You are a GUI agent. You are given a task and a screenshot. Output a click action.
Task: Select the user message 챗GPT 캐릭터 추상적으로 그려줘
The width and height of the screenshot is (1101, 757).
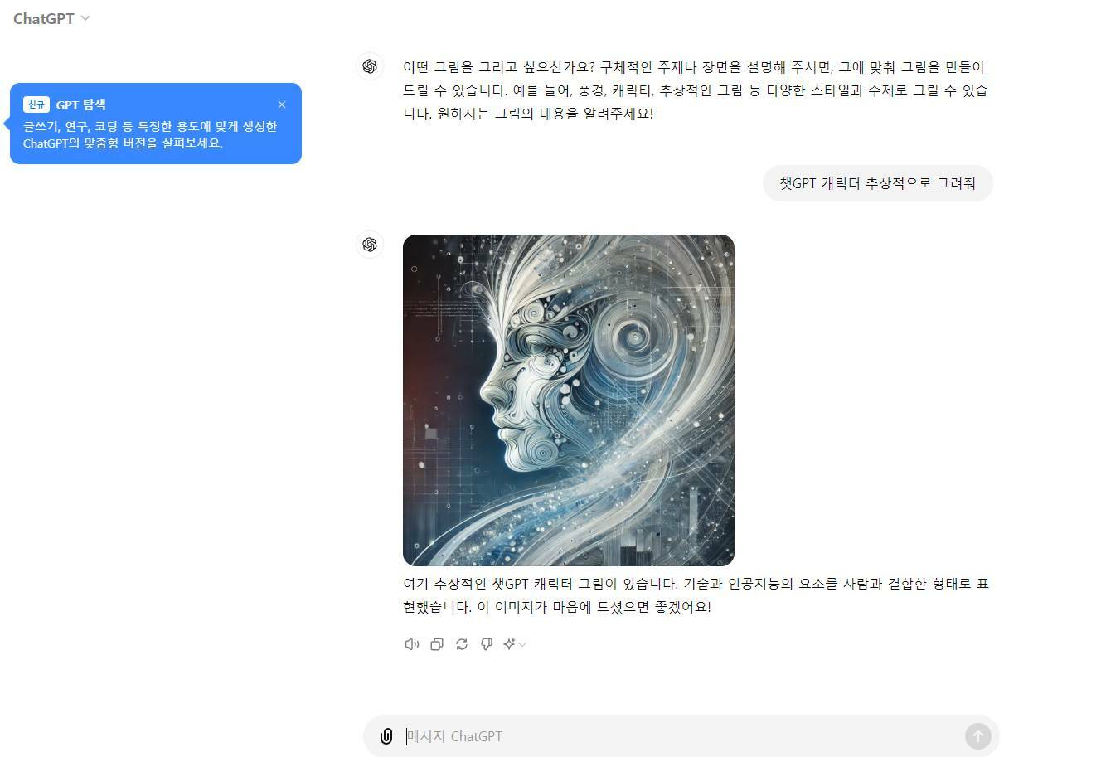[x=877, y=183]
